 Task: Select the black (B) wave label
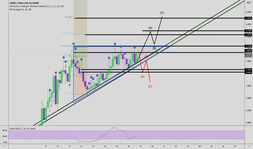(x=154, y=48)
